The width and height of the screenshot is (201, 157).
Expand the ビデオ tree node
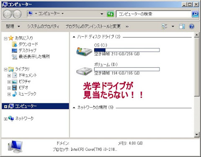[9, 88]
